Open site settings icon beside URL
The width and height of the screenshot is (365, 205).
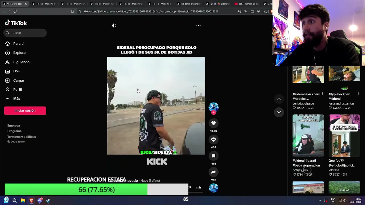[x=80, y=11]
